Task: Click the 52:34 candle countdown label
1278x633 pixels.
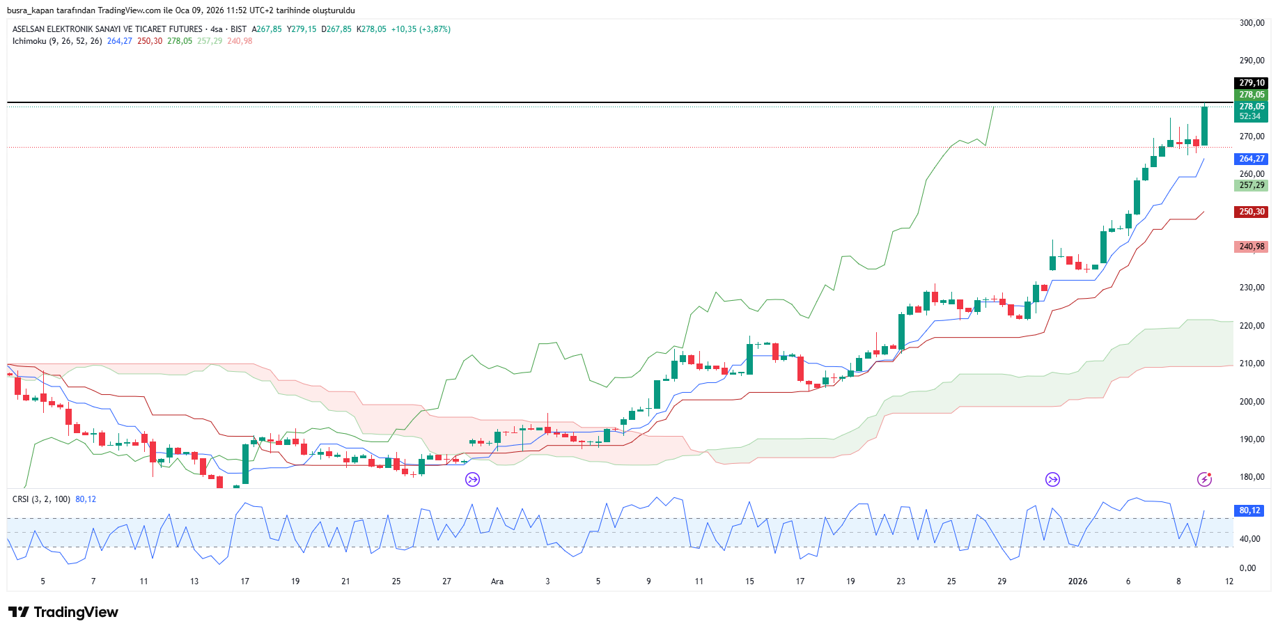Action: (1249, 116)
